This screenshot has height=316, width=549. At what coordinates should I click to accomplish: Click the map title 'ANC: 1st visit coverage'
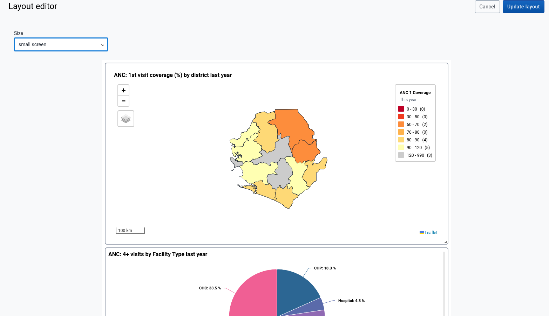[173, 75]
